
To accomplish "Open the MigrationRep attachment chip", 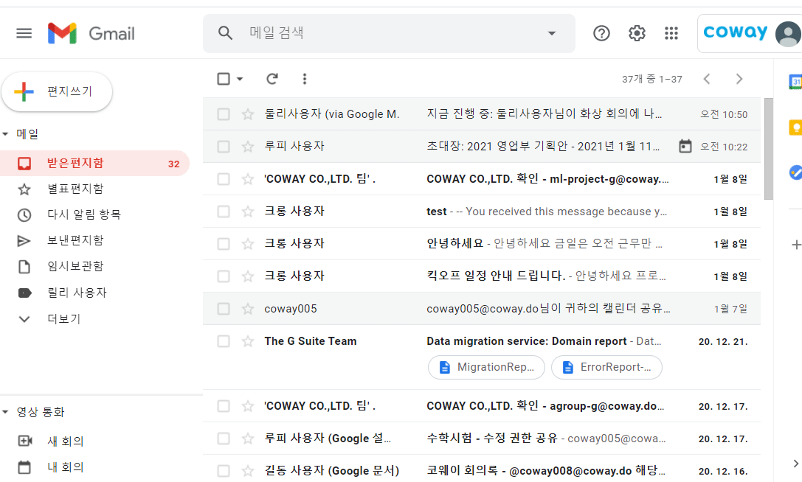I will tap(486, 367).
